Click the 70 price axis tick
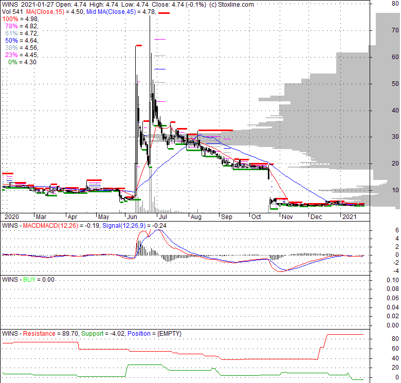Viewport: 401px width, 383px height. (395, 30)
